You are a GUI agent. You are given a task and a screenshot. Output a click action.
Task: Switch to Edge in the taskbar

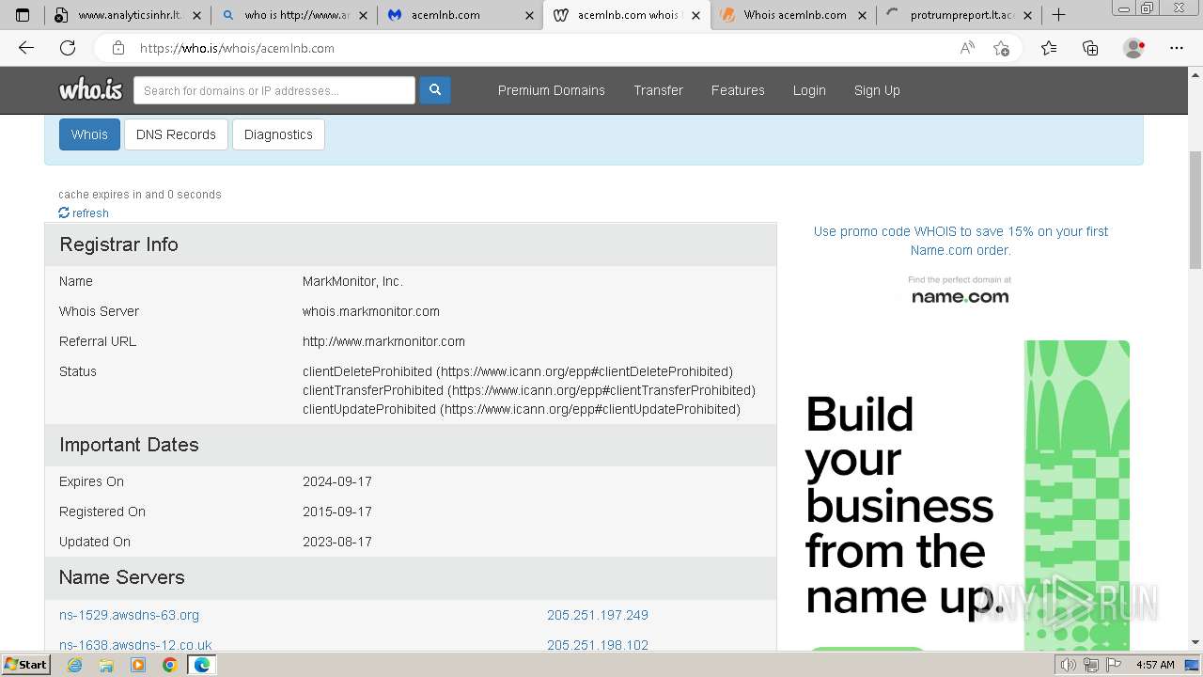point(202,665)
